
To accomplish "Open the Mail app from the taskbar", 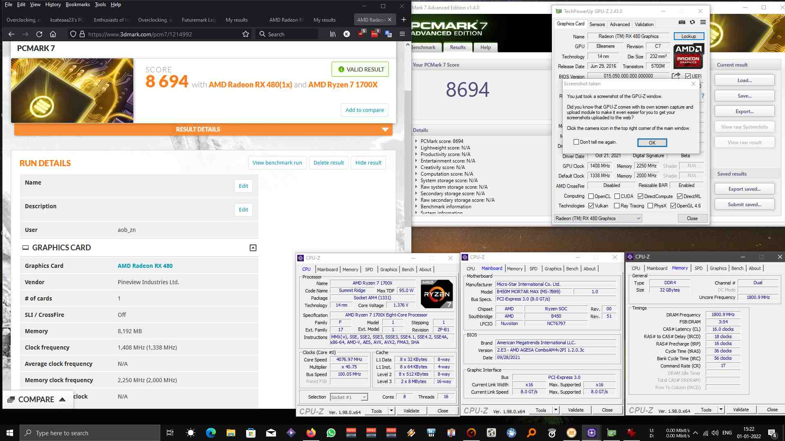I will tap(271, 433).
